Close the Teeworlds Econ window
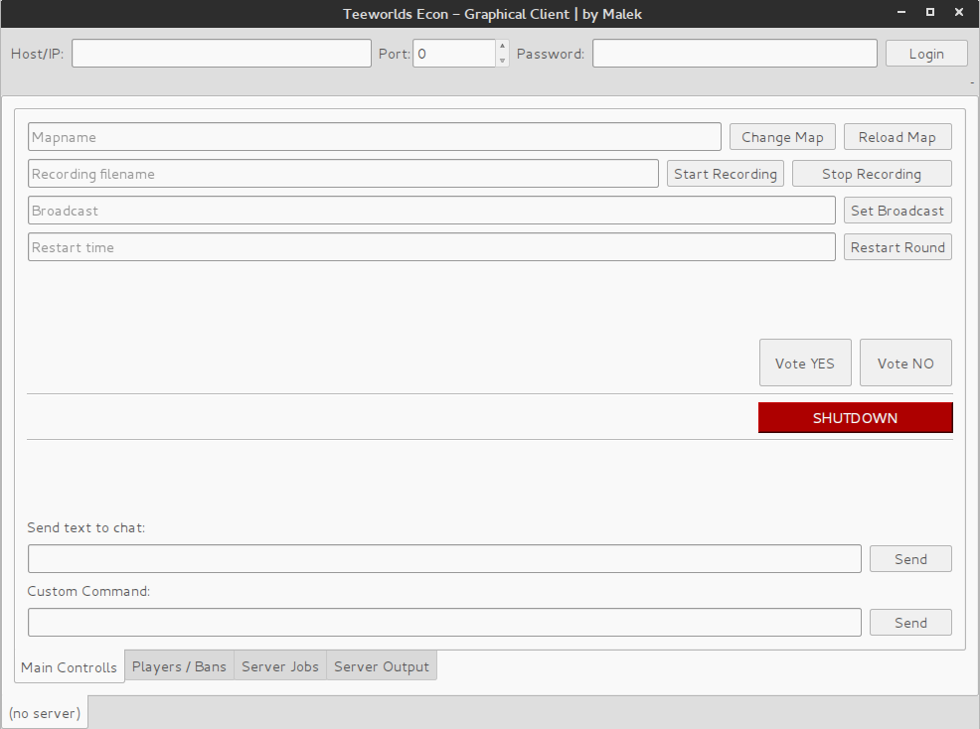The height and width of the screenshot is (729, 980). pyautogui.click(x=959, y=13)
